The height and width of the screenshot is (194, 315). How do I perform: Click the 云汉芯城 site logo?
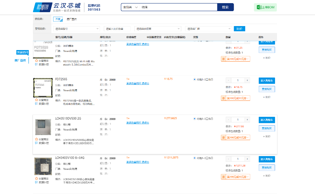(57, 7)
